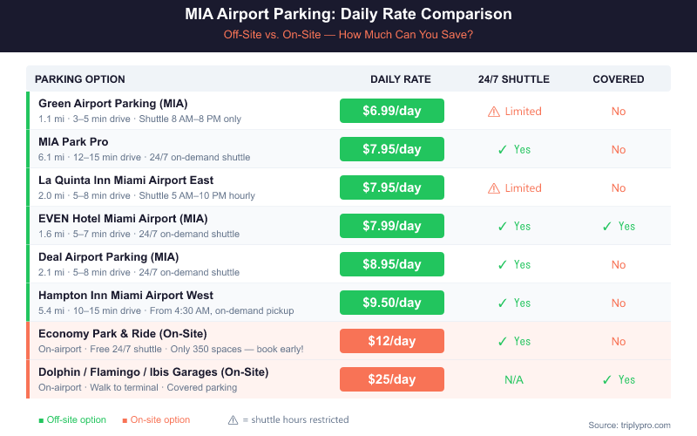This screenshot has width=697, height=436.
Task: Click shuttle checkmark for Economy Park & Ride
Action: coord(503,342)
